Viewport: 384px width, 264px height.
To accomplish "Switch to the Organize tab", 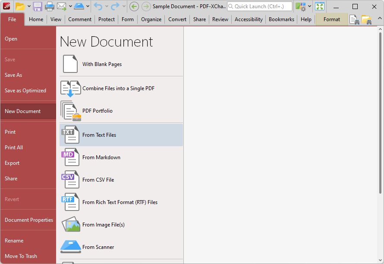I will (x=151, y=19).
